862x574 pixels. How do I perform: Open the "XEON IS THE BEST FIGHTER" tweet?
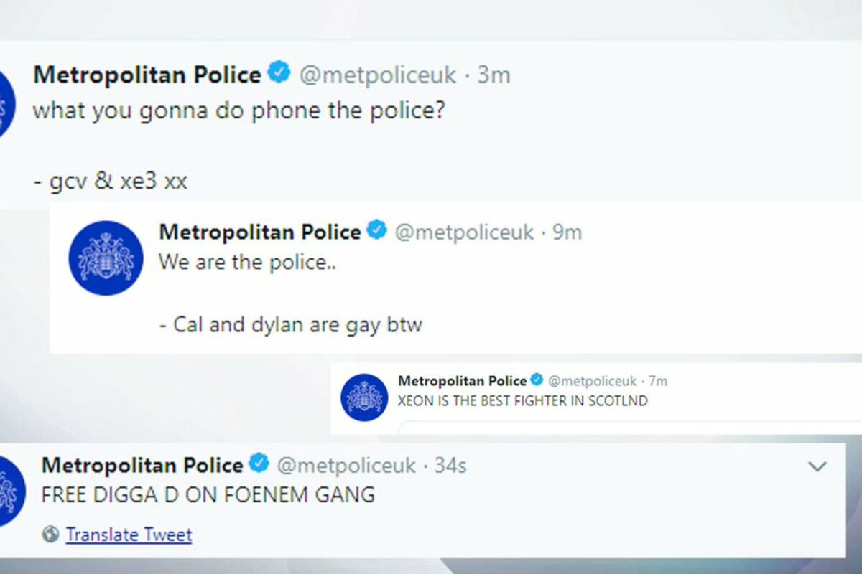[522, 401]
